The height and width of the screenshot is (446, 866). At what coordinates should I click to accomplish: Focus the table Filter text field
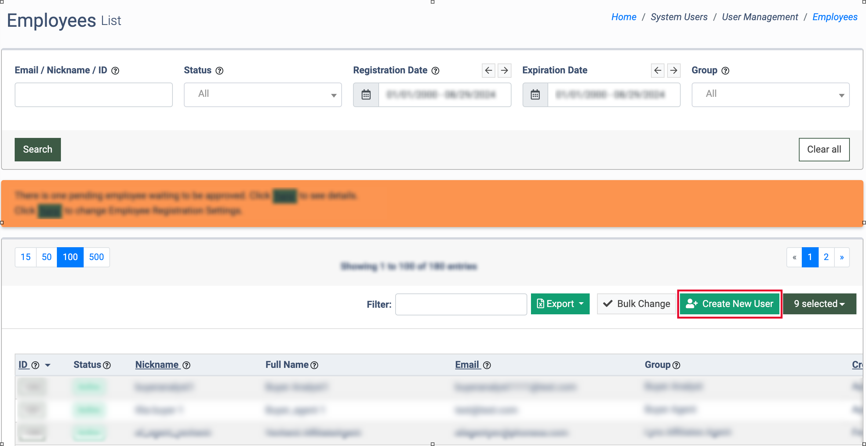[461, 304]
